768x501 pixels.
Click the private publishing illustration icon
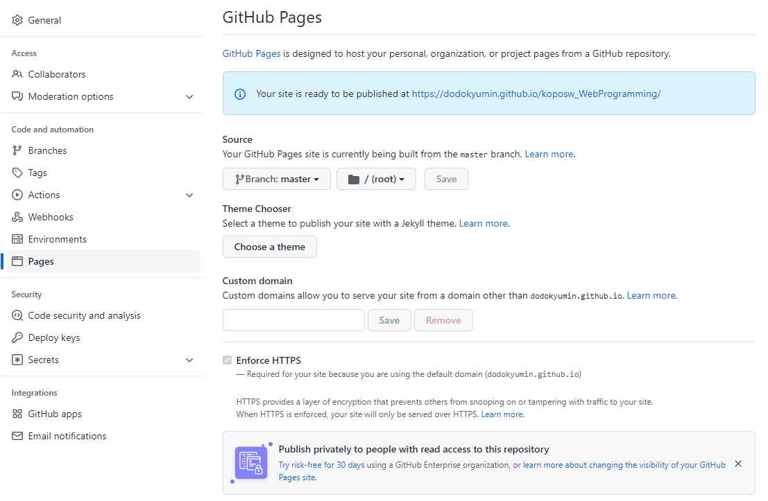coord(250,463)
